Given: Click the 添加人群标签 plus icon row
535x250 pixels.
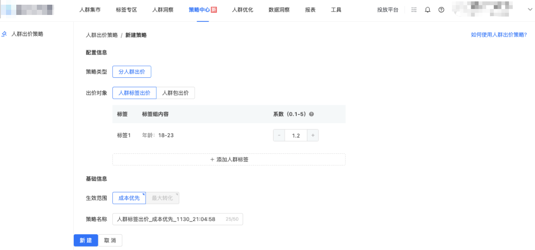Looking at the screenshot, I should 228,159.
